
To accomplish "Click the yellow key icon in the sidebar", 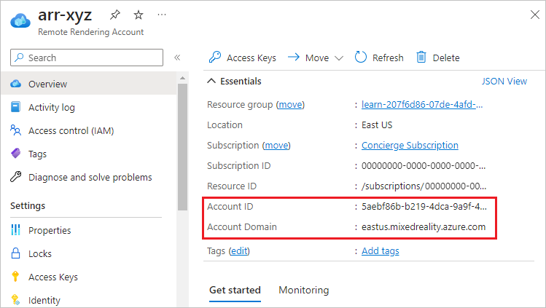I will (15, 277).
